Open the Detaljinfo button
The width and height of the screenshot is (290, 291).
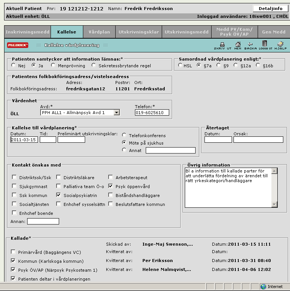270,9
